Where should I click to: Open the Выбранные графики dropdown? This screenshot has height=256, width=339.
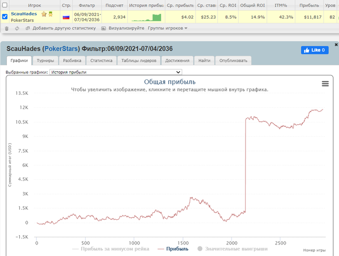click(116, 72)
